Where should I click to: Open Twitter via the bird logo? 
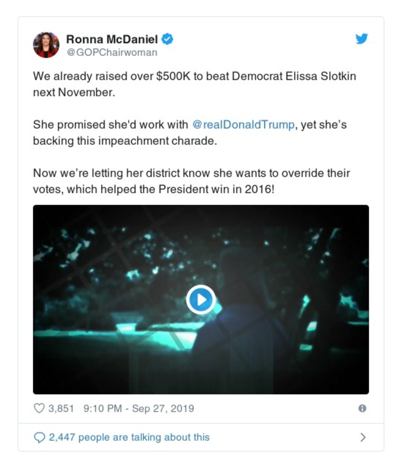[x=362, y=39]
